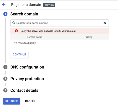Select step 1 circle icon
This screenshot has width=118, height=108.
[x=5, y=14]
